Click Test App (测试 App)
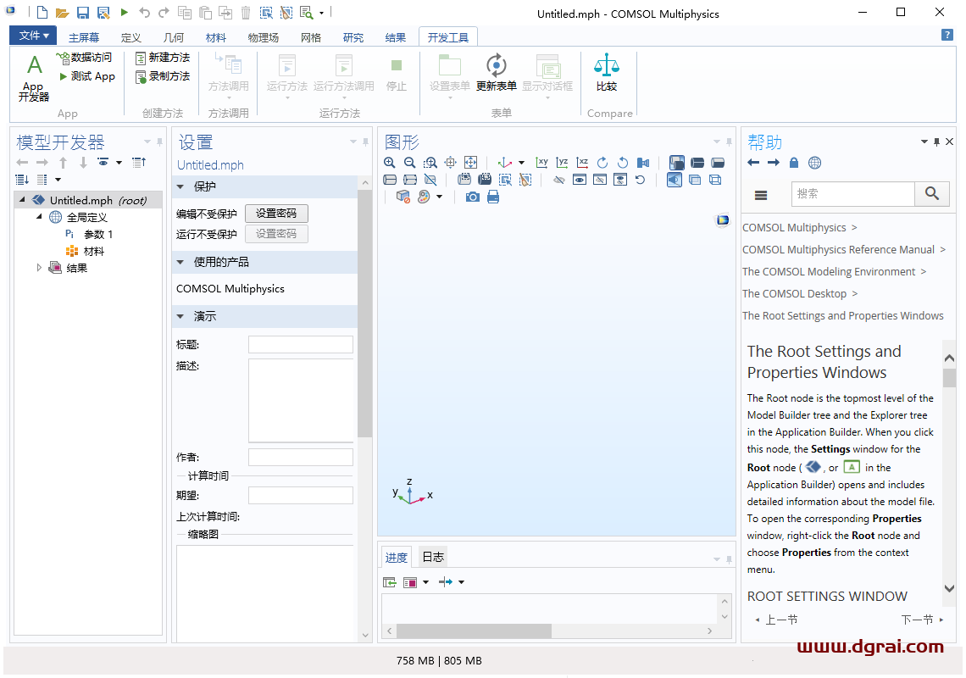Viewport: 966px width, 678px height. (x=87, y=76)
